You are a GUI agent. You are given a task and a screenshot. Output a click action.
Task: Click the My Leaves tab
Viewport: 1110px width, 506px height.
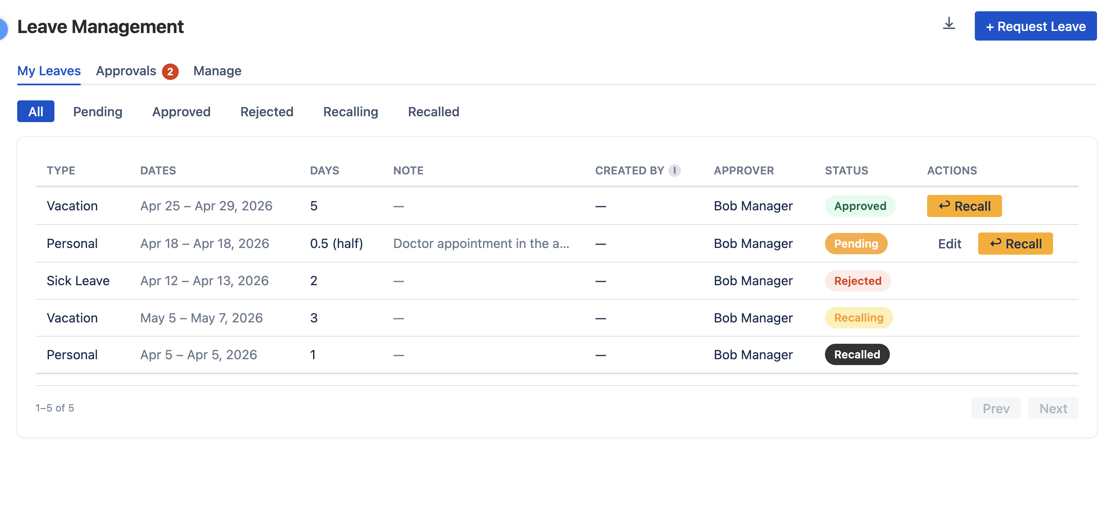click(x=48, y=71)
